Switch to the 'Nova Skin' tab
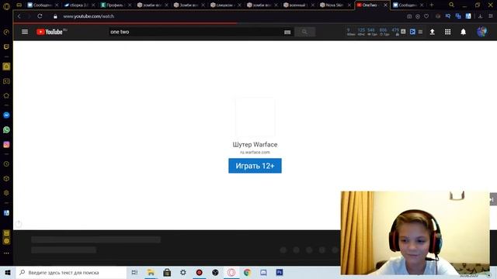497x279 pixels. tap(335, 5)
